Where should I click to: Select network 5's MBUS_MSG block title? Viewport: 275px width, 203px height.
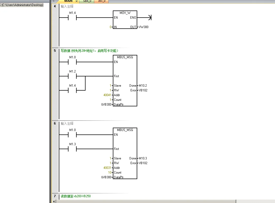coord(125,57)
